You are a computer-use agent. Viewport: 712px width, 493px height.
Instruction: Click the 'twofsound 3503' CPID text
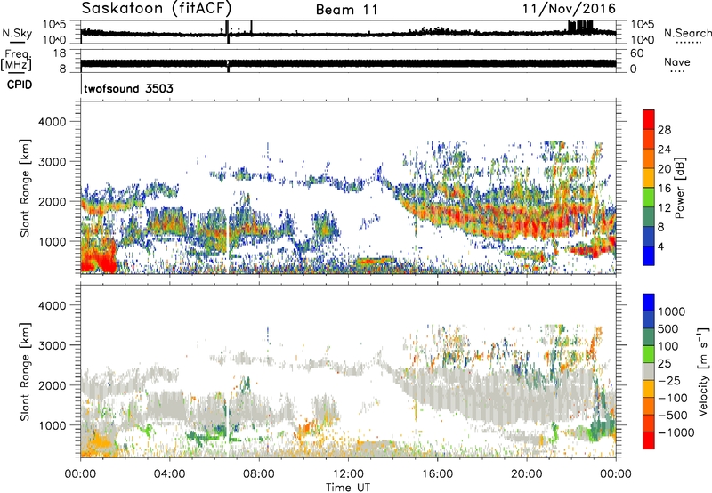[x=128, y=88]
